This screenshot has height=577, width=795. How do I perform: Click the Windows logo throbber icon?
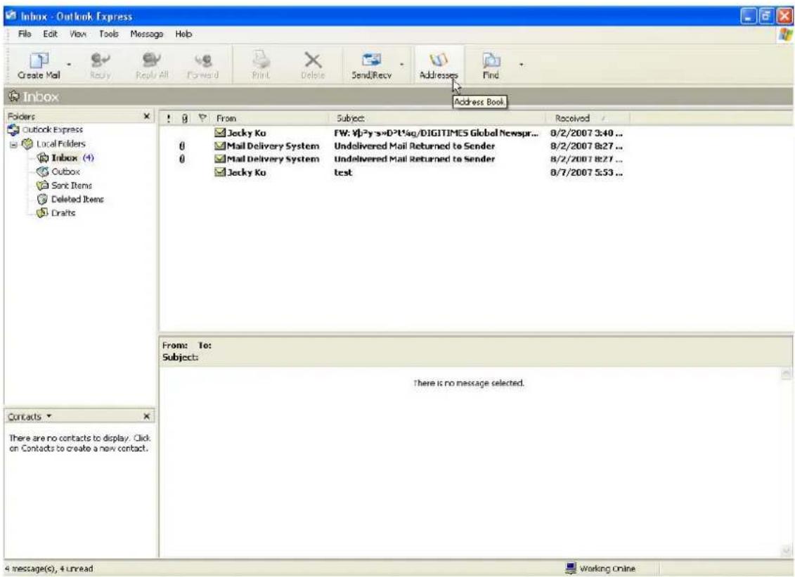[785, 34]
